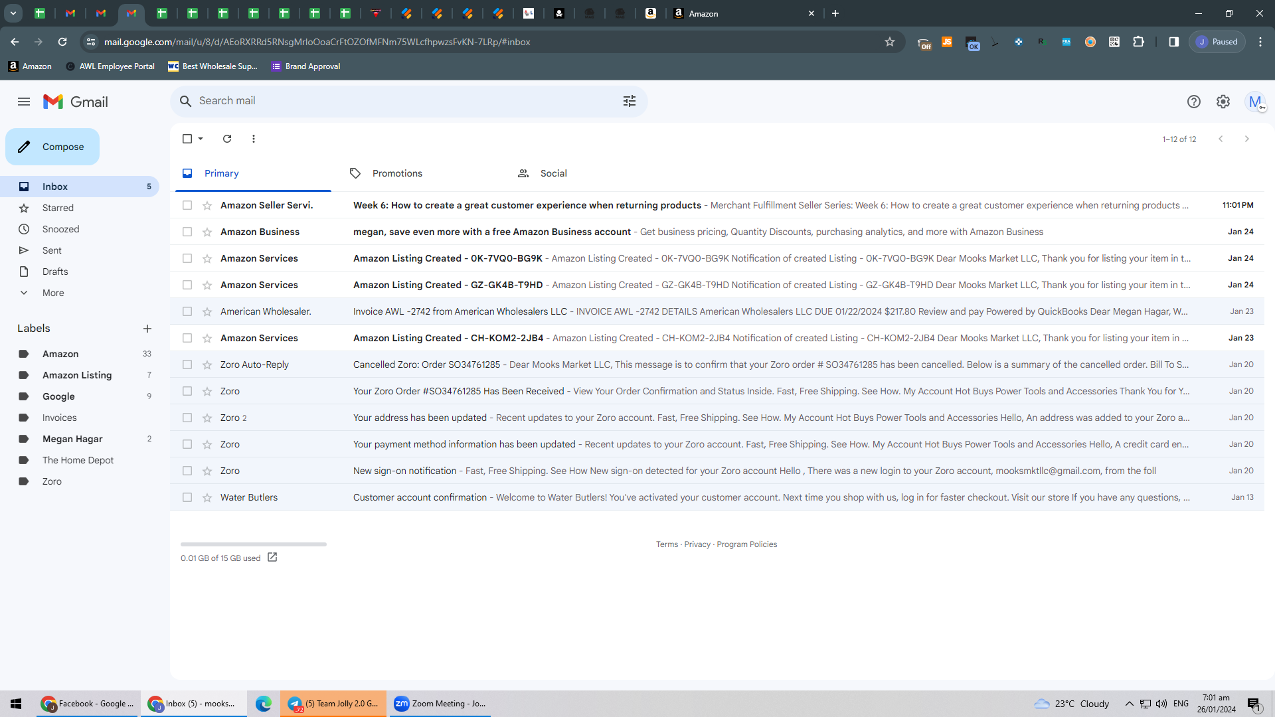Open The Home Depot label
This screenshot has height=717, width=1275.
(x=80, y=460)
